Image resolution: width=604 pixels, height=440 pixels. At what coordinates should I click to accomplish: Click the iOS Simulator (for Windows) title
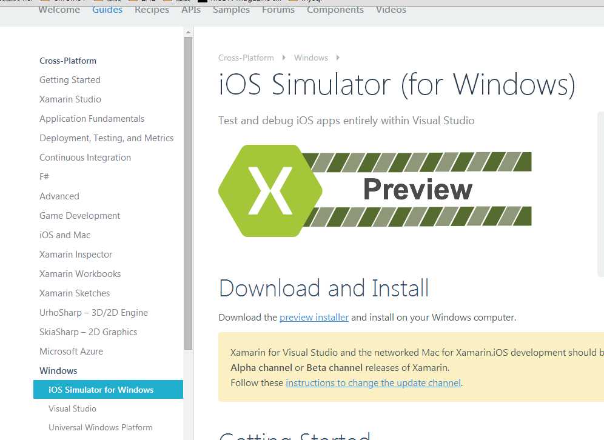pyautogui.click(x=397, y=84)
